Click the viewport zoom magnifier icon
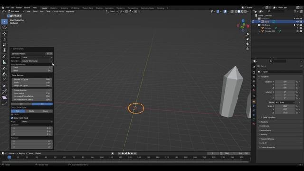The height and width of the screenshot is (171, 304). 247,34
